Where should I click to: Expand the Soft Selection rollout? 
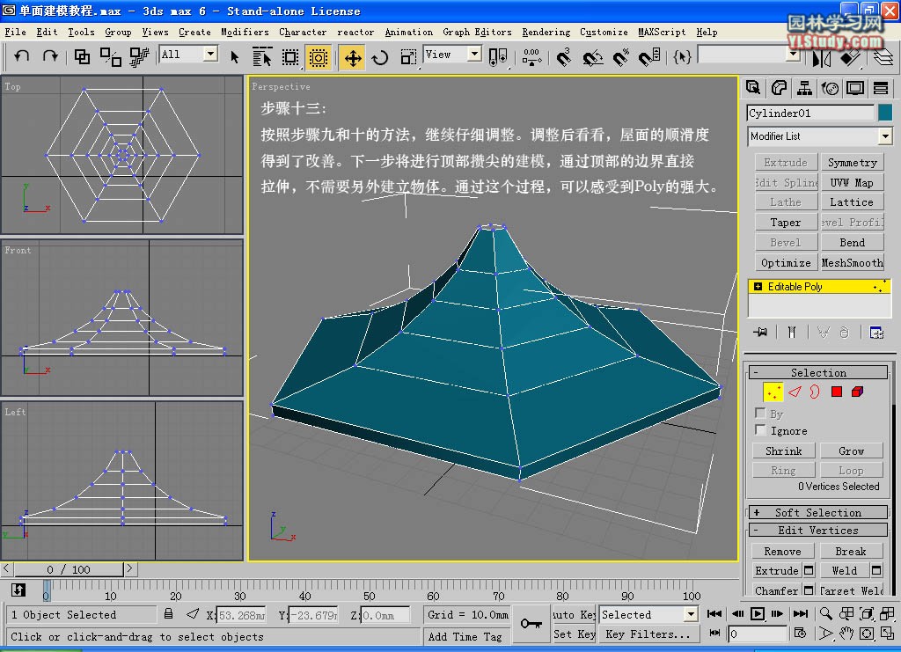[x=817, y=512]
